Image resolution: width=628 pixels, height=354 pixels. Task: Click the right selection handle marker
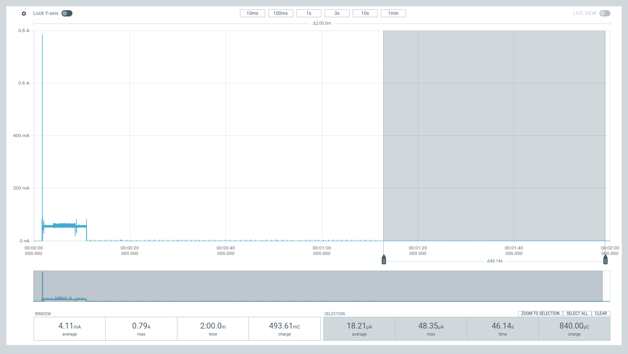[605, 259]
